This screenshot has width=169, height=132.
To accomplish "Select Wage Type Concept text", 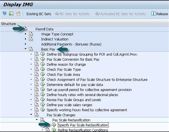I will tap(57, 34).
